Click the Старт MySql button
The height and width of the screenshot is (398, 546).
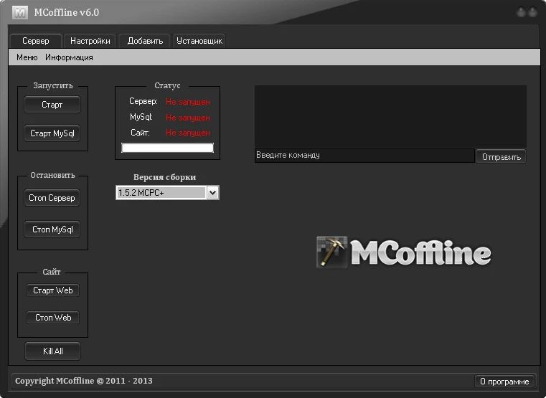tap(52, 133)
